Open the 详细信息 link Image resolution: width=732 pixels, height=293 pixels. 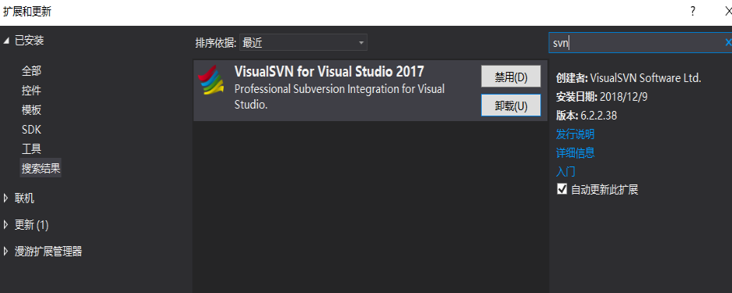[x=575, y=152]
